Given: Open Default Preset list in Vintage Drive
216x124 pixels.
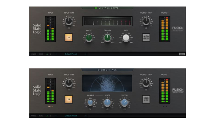Looking at the screenshot, I should (71, 54).
